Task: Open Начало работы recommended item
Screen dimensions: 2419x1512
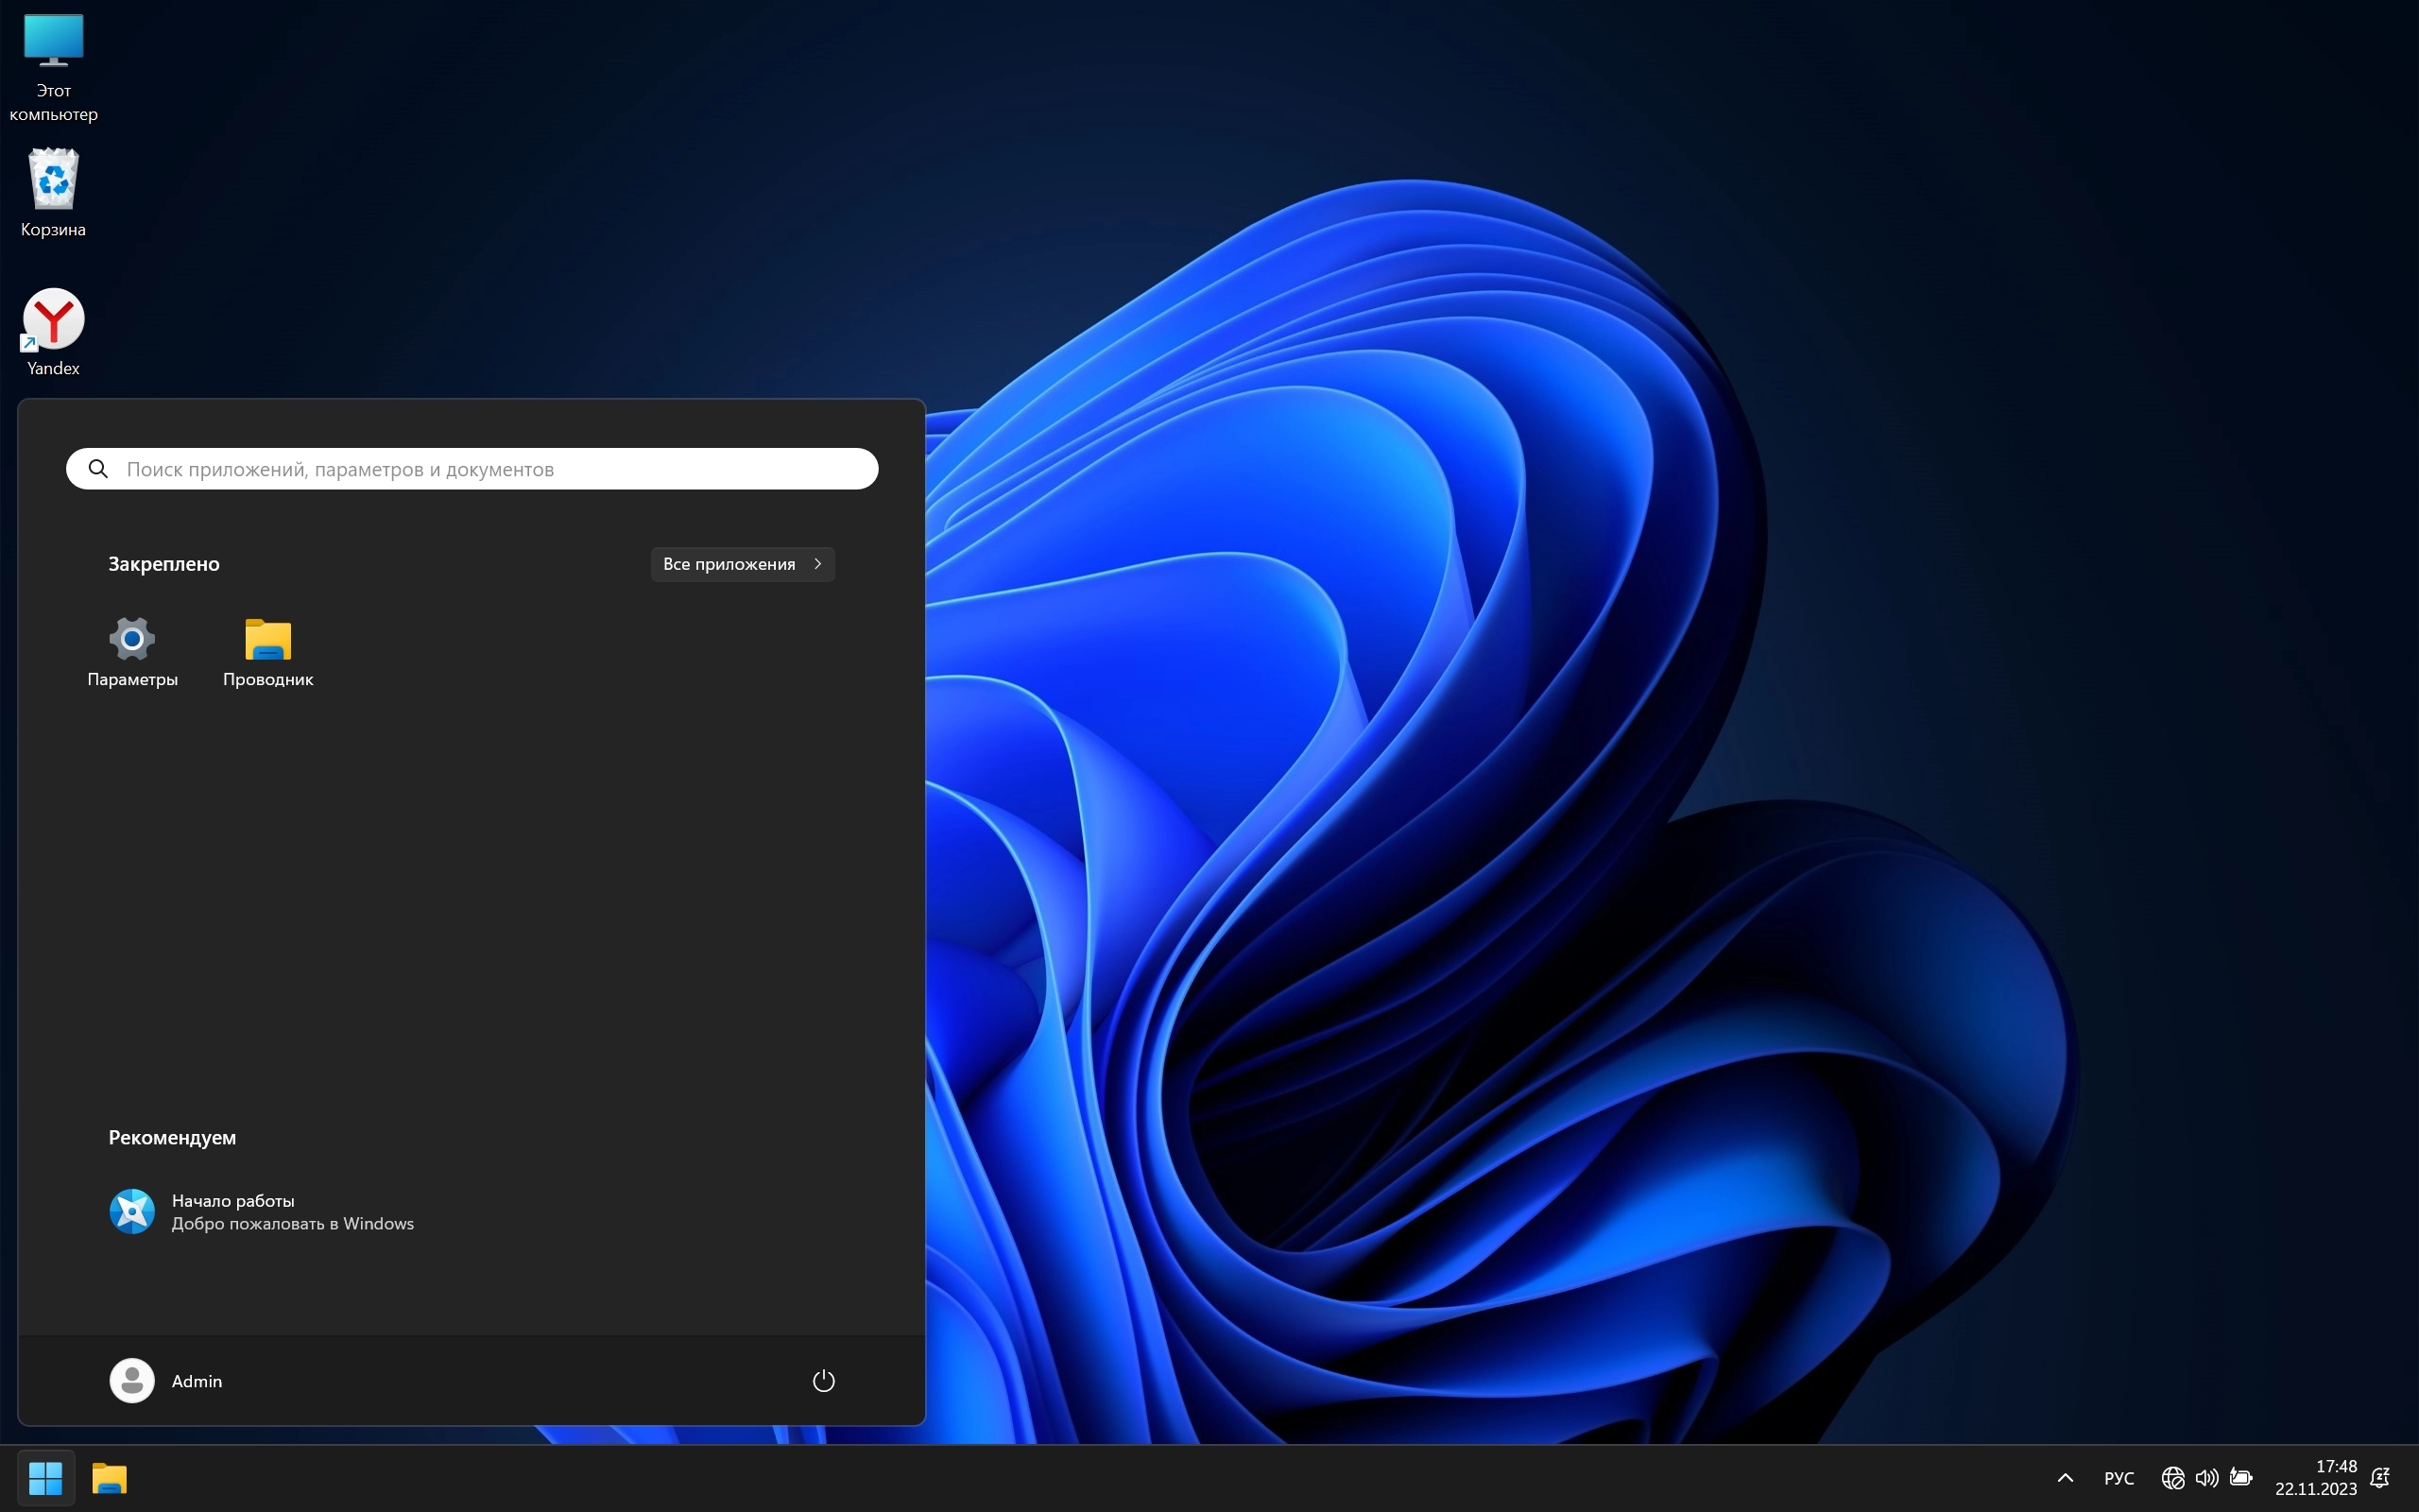Action: pos(262,1211)
